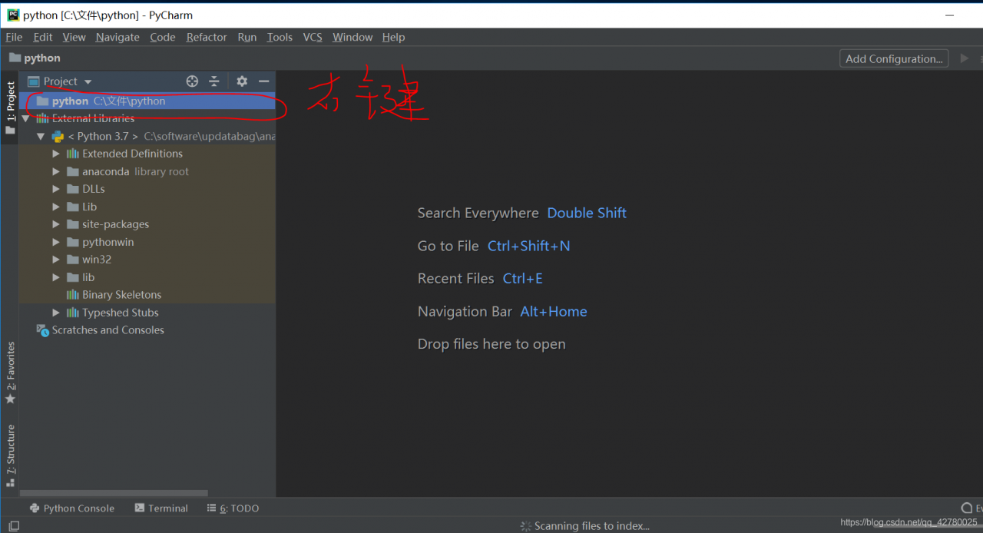Image resolution: width=983 pixels, height=533 pixels.
Task: Select the lowercase lib folder row
Action: 147,277
